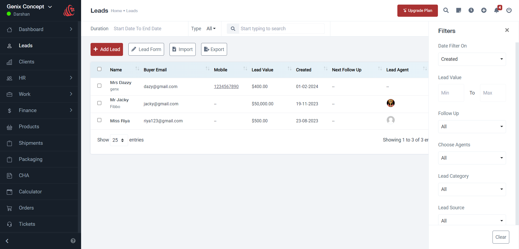Click the power logout icon
The image size is (519, 249).
coord(509,10)
